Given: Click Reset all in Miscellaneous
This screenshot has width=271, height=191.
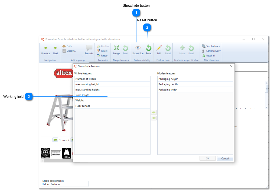Looking at the screenshot, I should coord(208,56).
